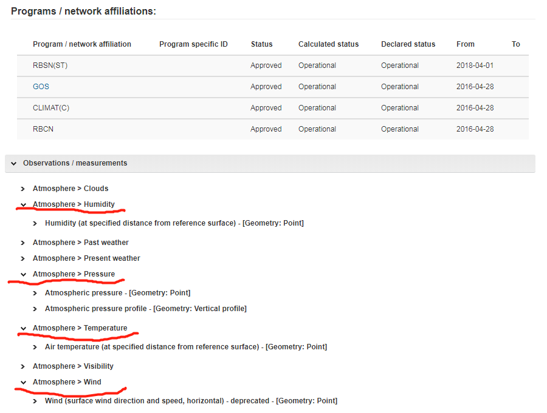
Task: Expand Humidity at specified distance chevron
Action: (35, 223)
